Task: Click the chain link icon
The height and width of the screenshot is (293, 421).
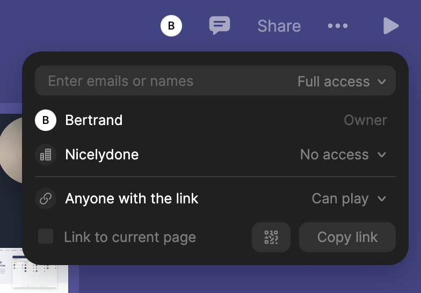Action: [x=46, y=199]
